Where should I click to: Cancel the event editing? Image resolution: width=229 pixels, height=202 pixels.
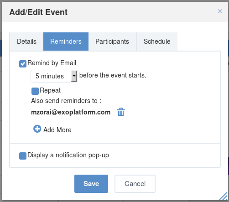135,184
